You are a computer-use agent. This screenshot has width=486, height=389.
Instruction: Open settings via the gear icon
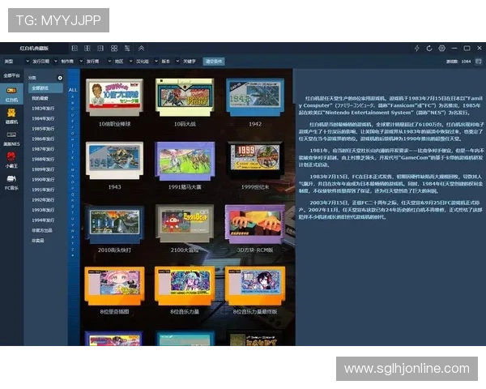pos(441,48)
